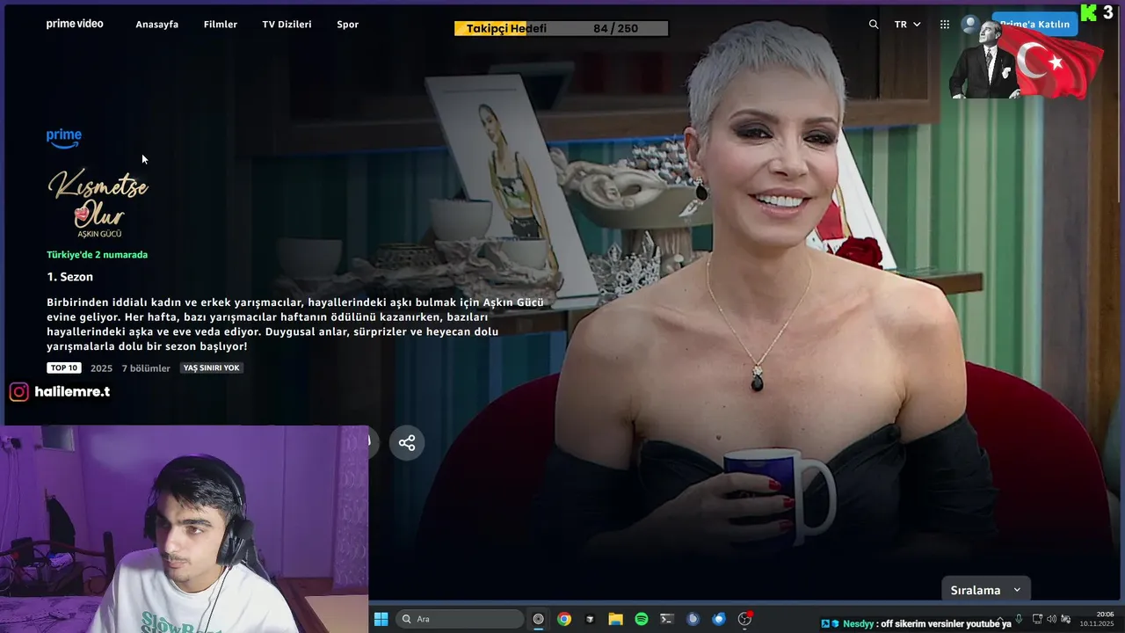Select the TOP 10 badge
The image size is (1125, 633).
[63, 367]
